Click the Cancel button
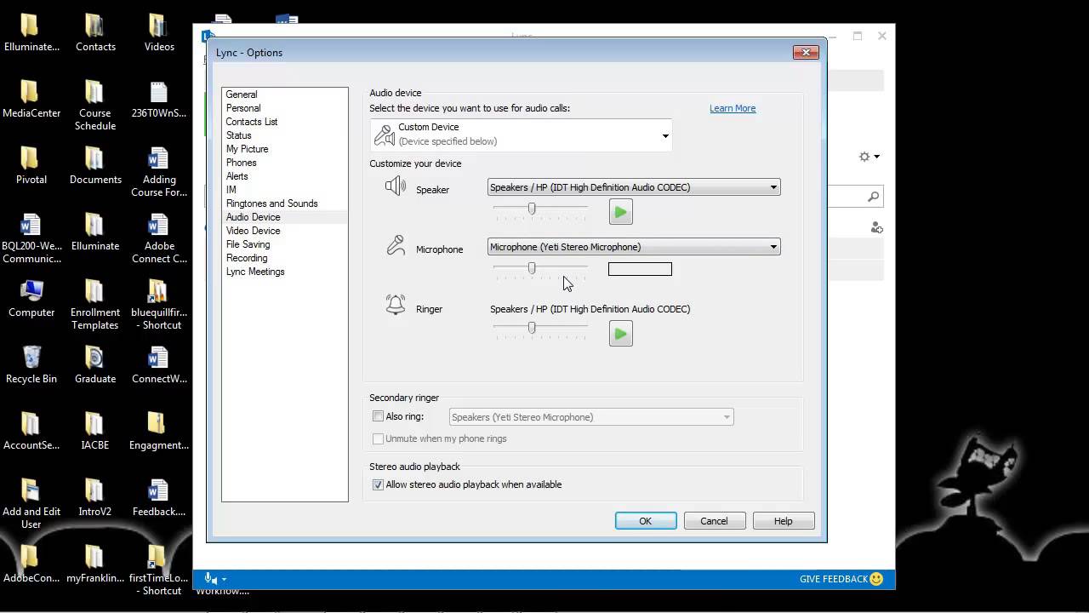1089x613 pixels. tap(714, 521)
